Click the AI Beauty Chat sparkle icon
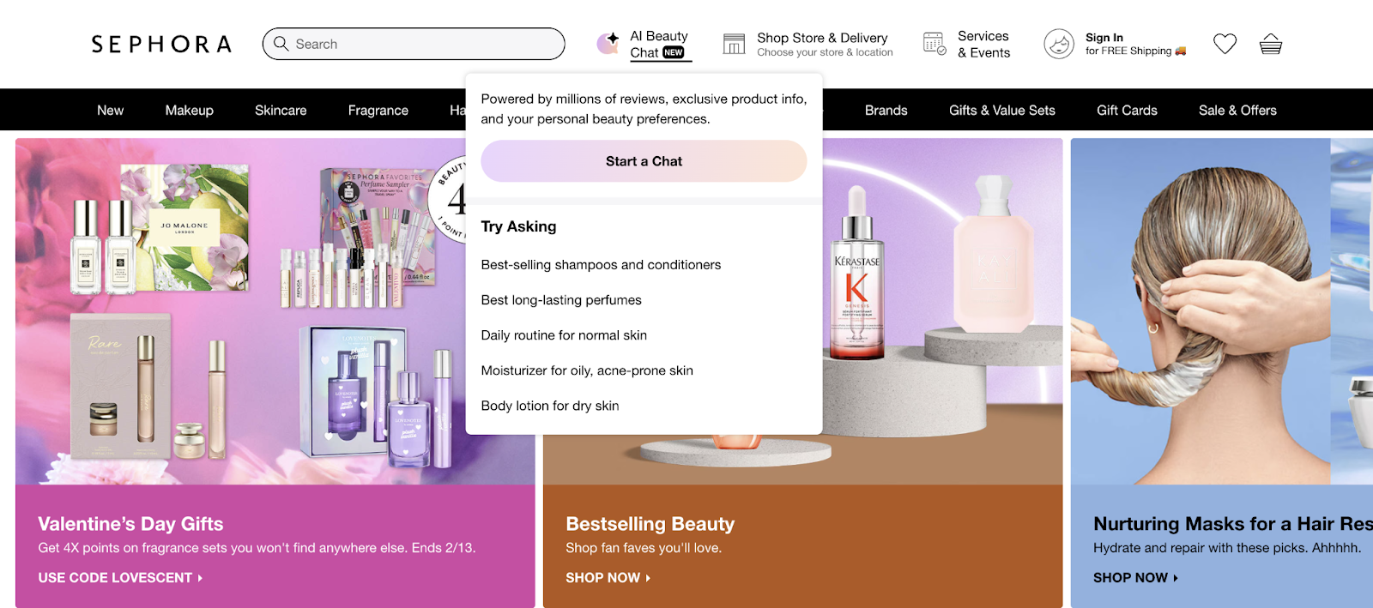1373x608 pixels. pyautogui.click(x=608, y=43)
